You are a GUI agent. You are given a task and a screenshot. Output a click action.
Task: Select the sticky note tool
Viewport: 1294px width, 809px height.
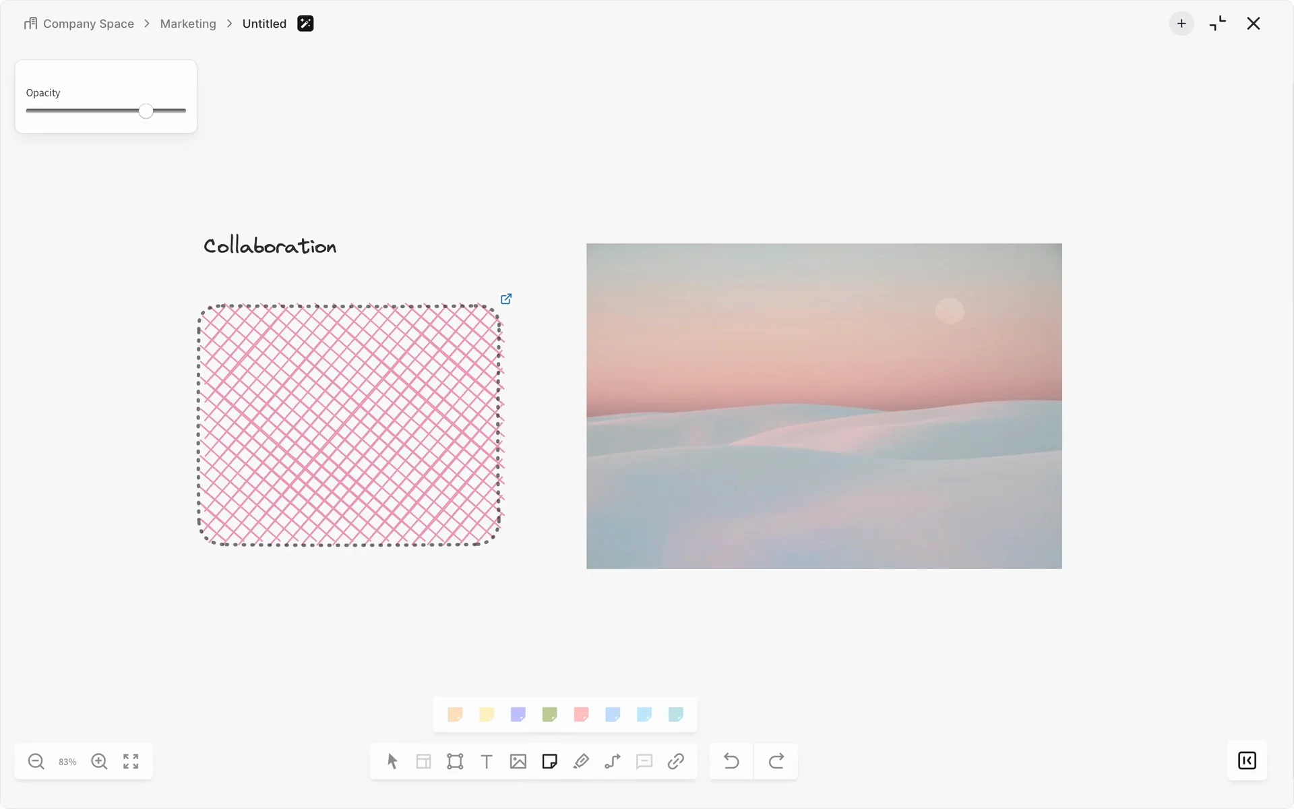point(549,761)
